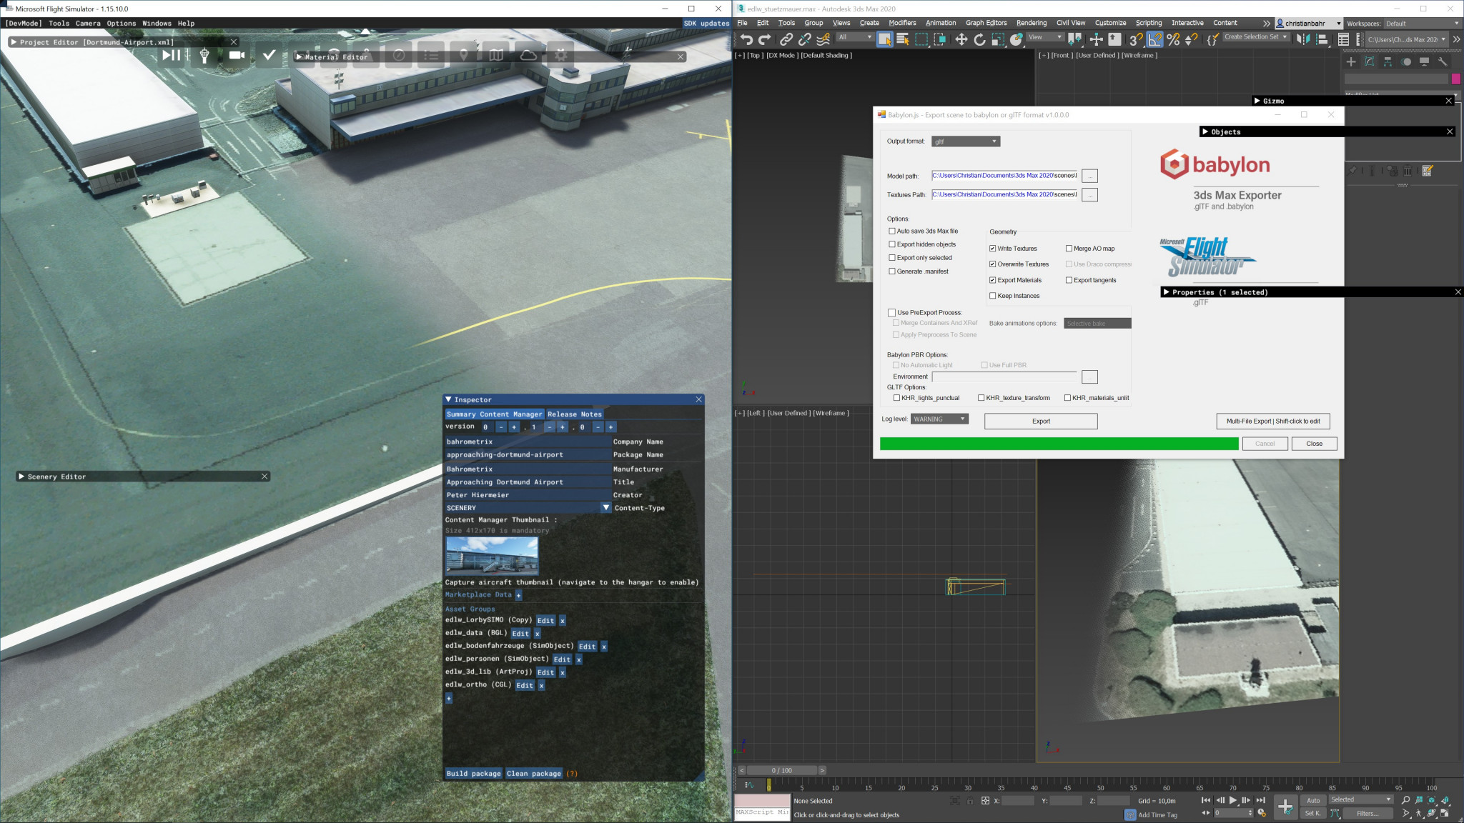Play the animation in 3ds Max
Screen dimensions: 1464x823
pos(1233,800)
